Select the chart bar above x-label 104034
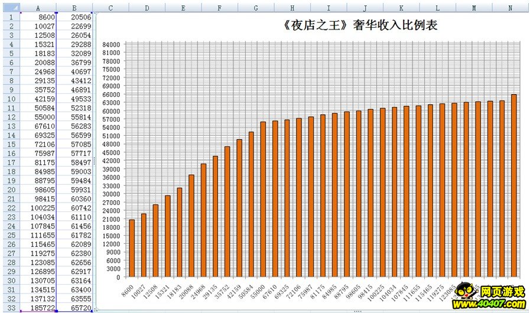This screenshot has height=313, width=530. [395, 192]
